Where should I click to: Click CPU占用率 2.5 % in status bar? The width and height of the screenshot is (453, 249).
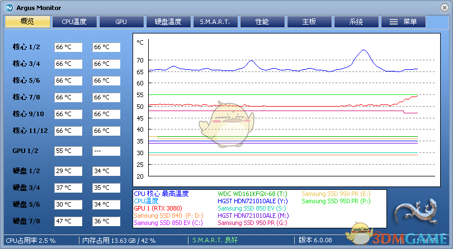(31, 240)
